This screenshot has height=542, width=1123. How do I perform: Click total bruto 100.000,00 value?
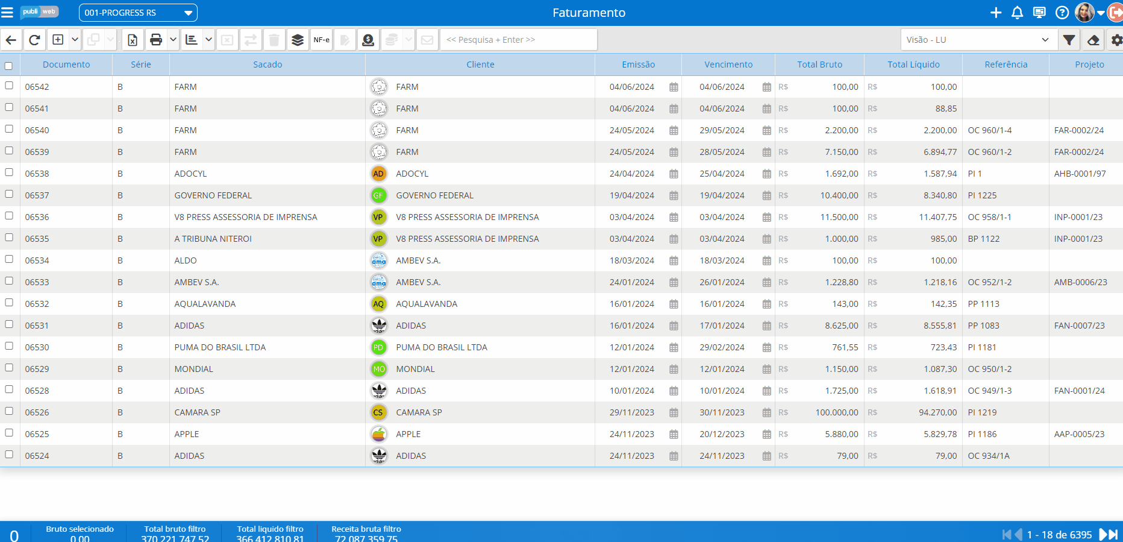(x=837, y=412)
